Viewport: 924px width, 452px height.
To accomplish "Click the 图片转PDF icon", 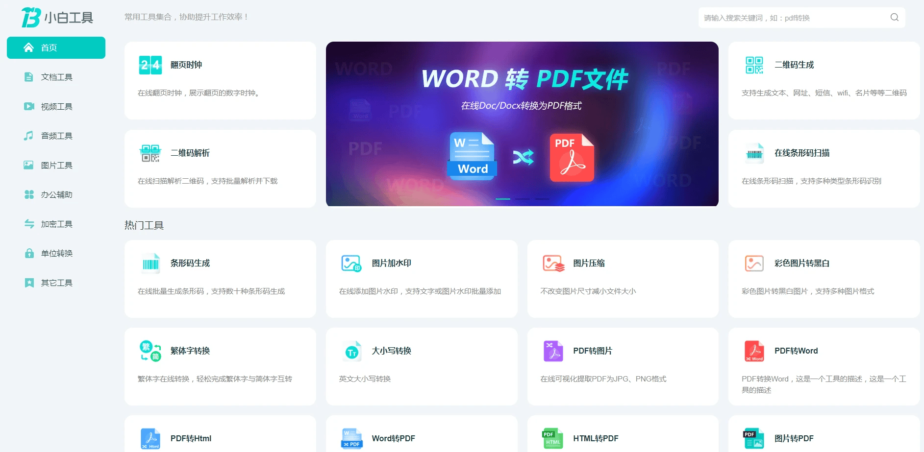I will (754, 439).
